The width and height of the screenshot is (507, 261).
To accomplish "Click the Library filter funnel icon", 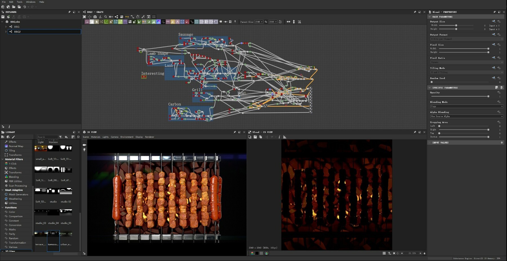I will 61,137.
